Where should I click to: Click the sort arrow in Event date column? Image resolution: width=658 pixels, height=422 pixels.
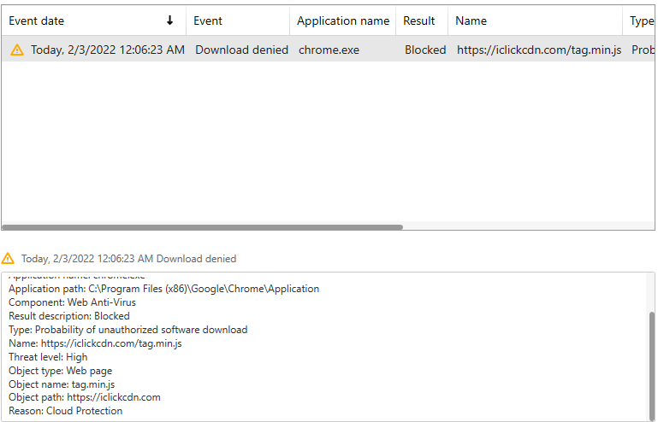pyautogui.click(x=170, y=21)
